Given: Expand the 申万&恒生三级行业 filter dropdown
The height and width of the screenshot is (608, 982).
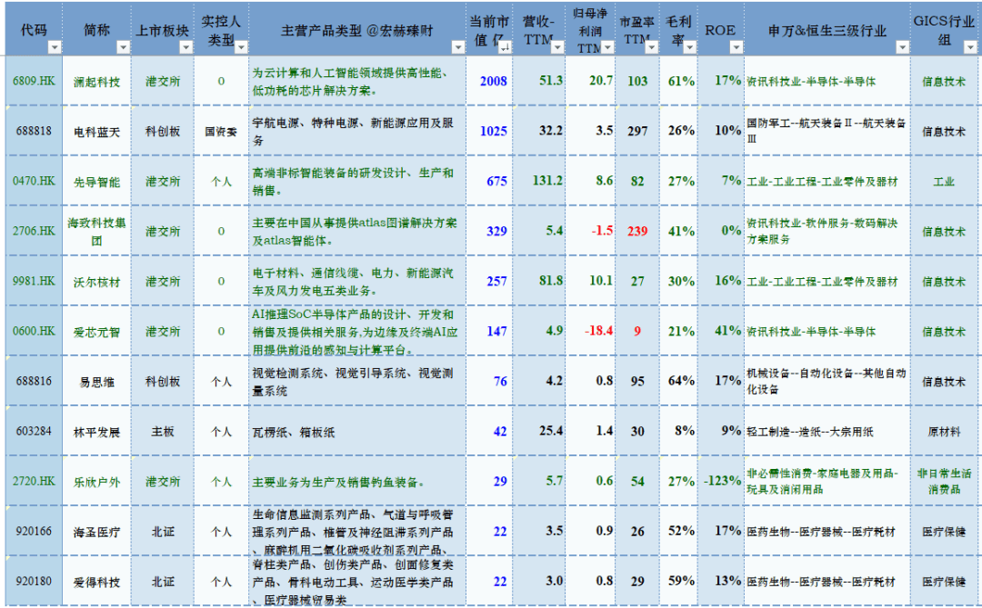Looking at the screenshot, I should pyautogui.click(x=901, y=47).
